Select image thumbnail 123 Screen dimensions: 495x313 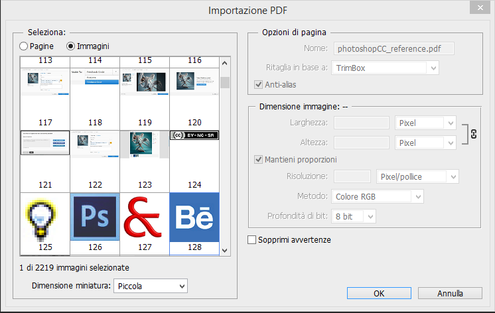(145, 162)
